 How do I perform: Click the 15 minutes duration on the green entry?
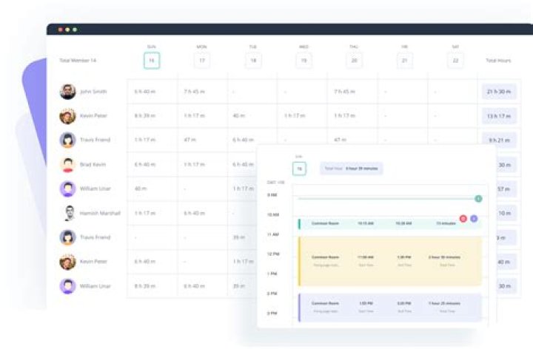446,223
